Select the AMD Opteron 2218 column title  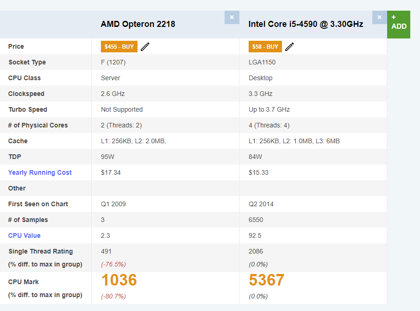138,24
